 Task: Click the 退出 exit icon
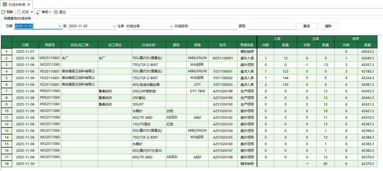(x=56, y=12)
